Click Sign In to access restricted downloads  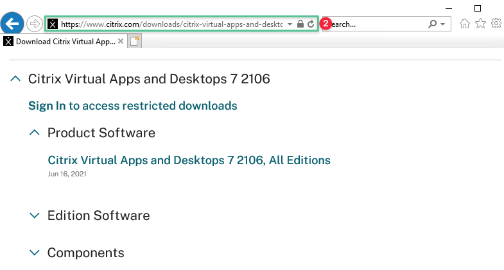click(133, 106)
